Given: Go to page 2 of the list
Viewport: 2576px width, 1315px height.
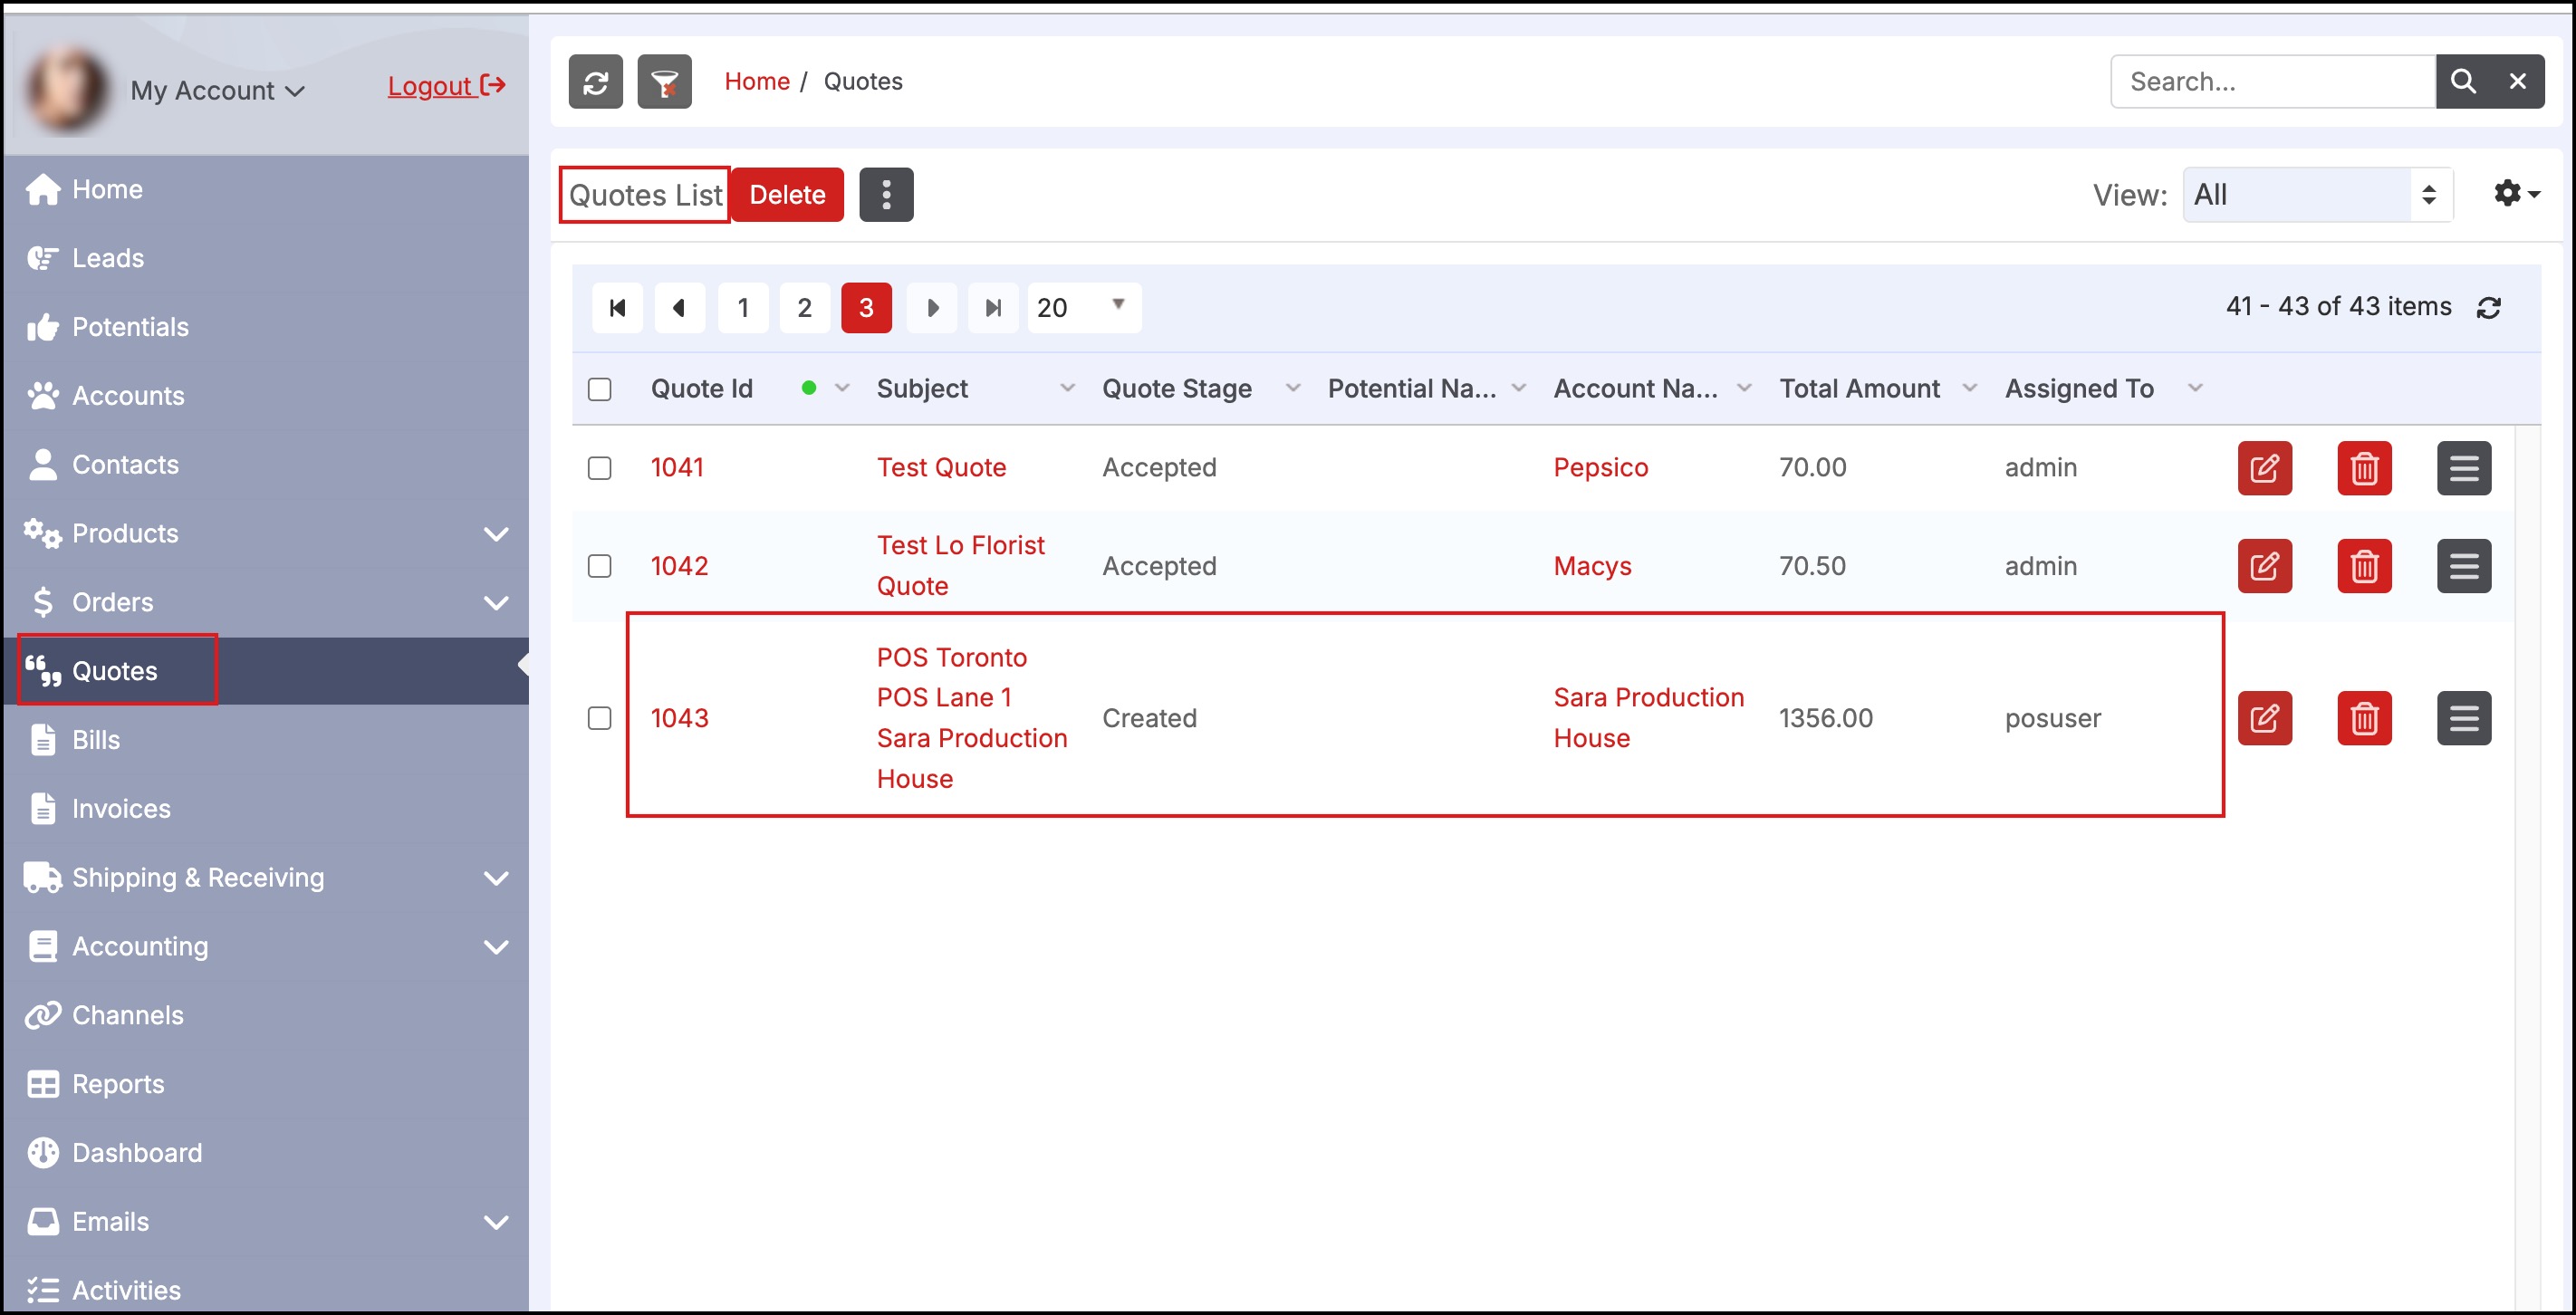Looking at the screenshot, I should (804, 308).
